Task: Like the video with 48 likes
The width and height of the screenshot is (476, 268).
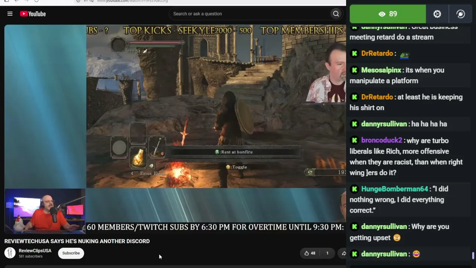Action: (x=310, y=253)
